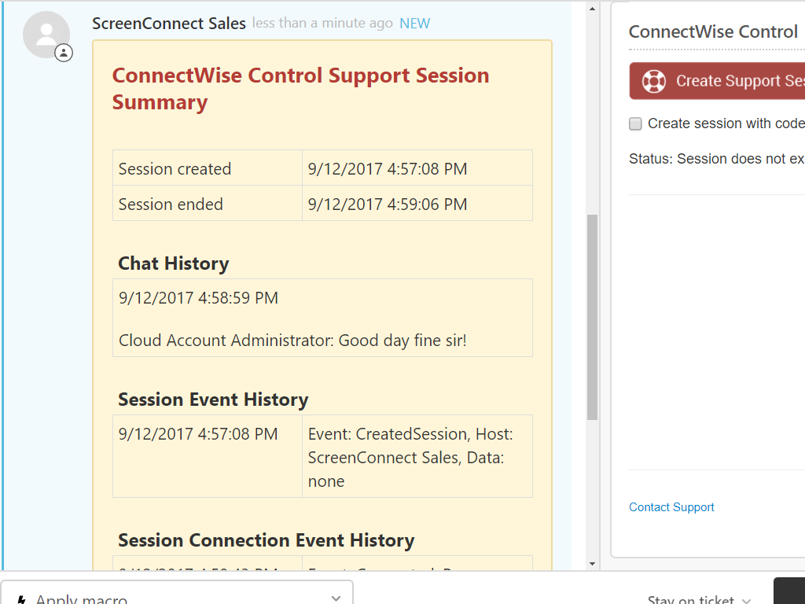Click the ScreenConnect Sales sender name
This screenshot has width=805, height=604.
click(168, 24)
